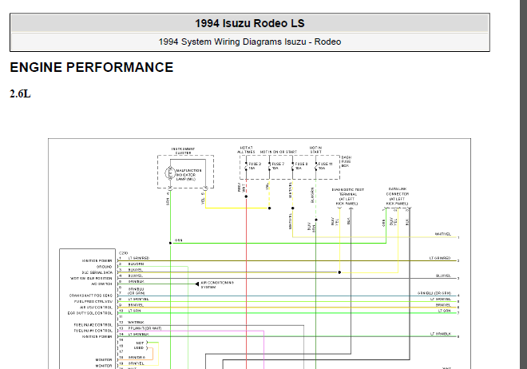Screen dimensions: 527x369
Task: Click GRN/YEL wire label at pin 19
Action: (x=136, y=363)
